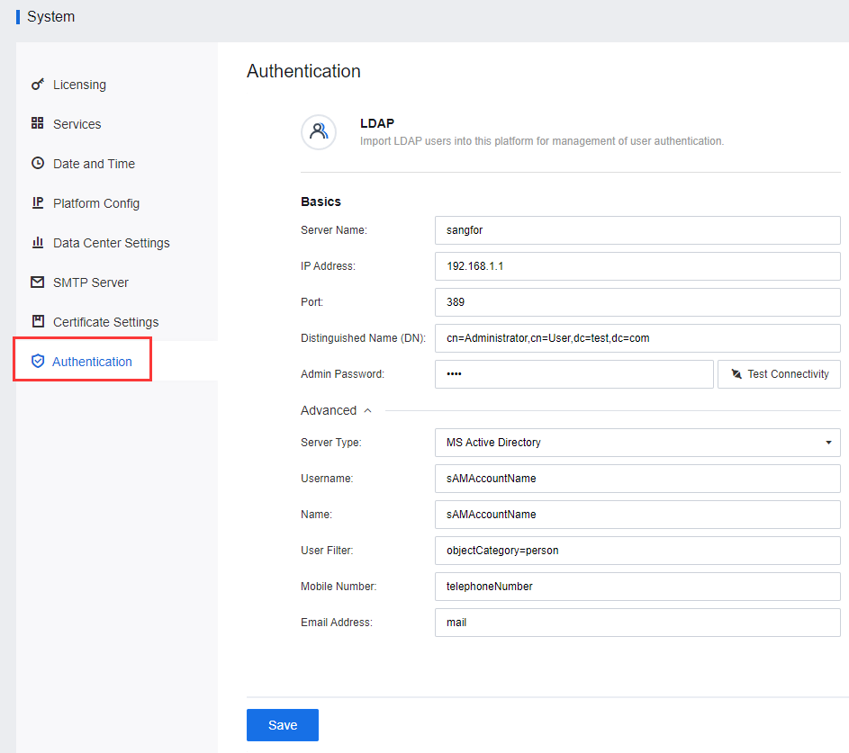Image resolution: width=849 pixels, height=753 pixels.
Task: Click the 'Port:' label
Action: click(x=312, y=302)
